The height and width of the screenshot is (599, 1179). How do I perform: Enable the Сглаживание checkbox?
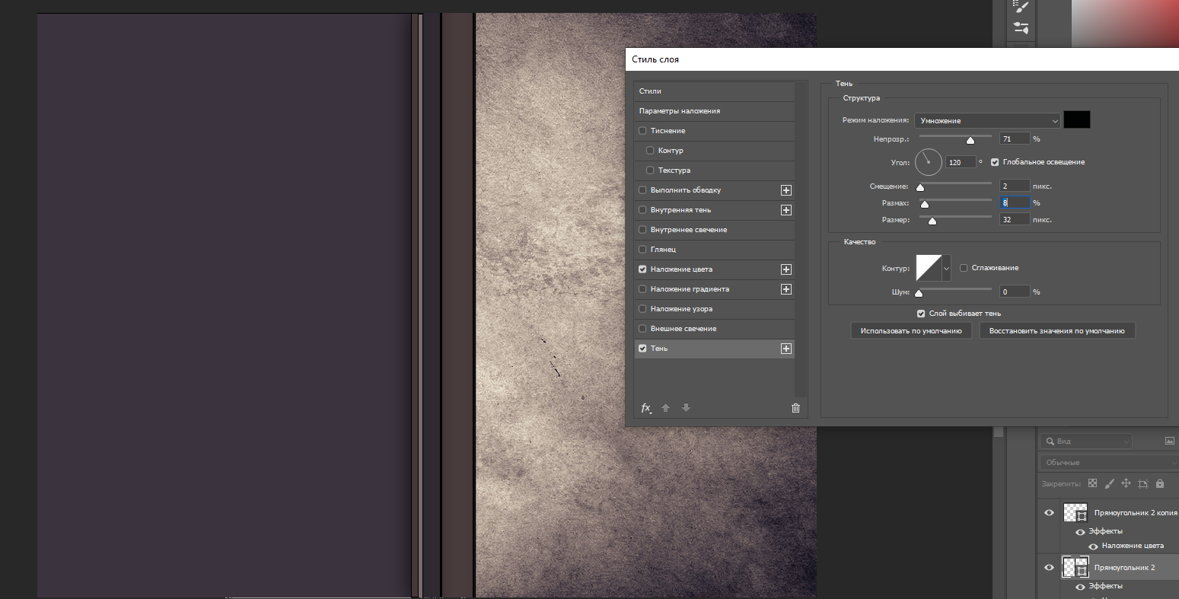(964, 268)
